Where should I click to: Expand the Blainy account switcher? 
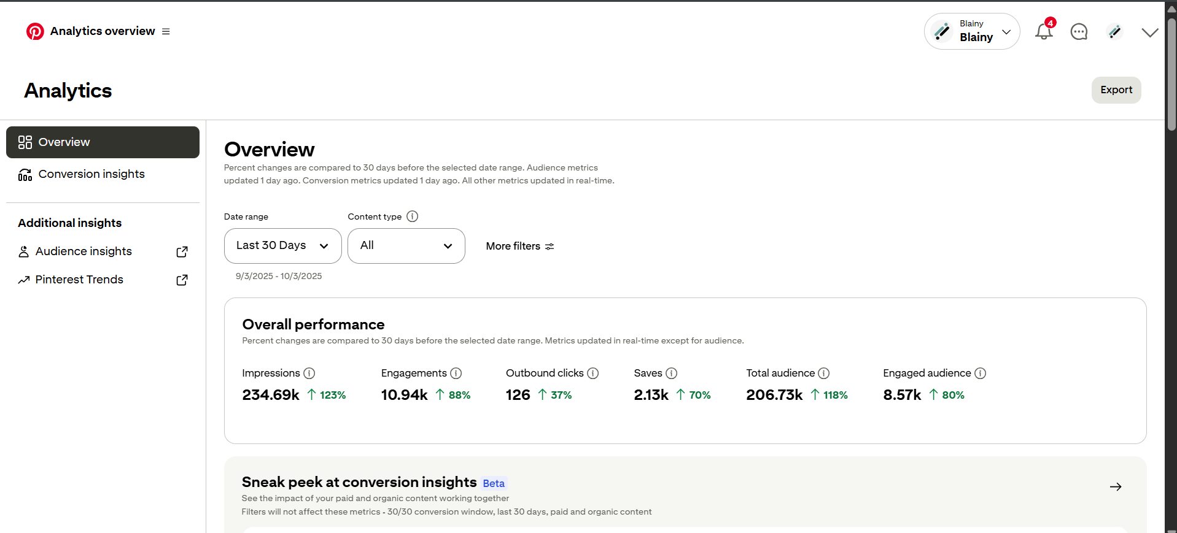[972, 31]
